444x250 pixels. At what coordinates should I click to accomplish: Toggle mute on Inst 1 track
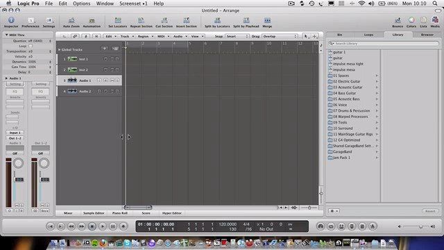point(112,59)
